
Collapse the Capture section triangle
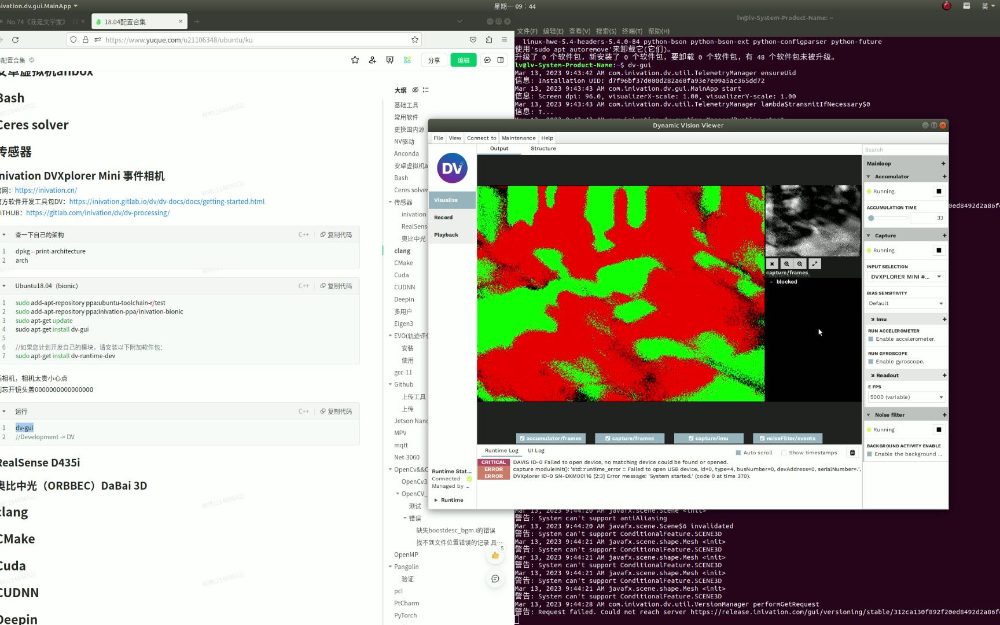(869, 236)
